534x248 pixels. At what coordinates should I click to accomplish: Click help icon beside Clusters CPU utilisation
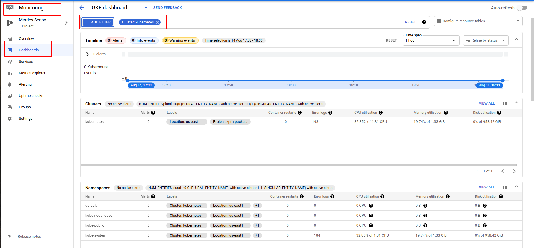pos(381,113)
